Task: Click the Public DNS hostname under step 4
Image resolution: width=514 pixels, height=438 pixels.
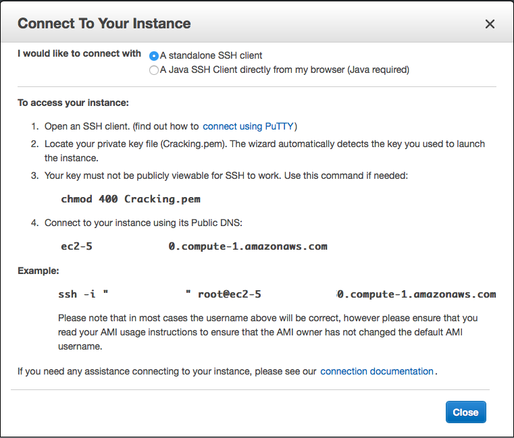Action: point(194,246)
